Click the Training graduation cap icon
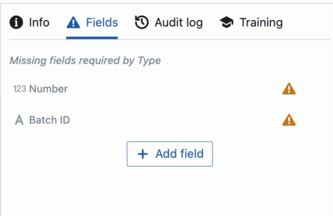Screen dimensions: 333x216 (x=226, y=22)
